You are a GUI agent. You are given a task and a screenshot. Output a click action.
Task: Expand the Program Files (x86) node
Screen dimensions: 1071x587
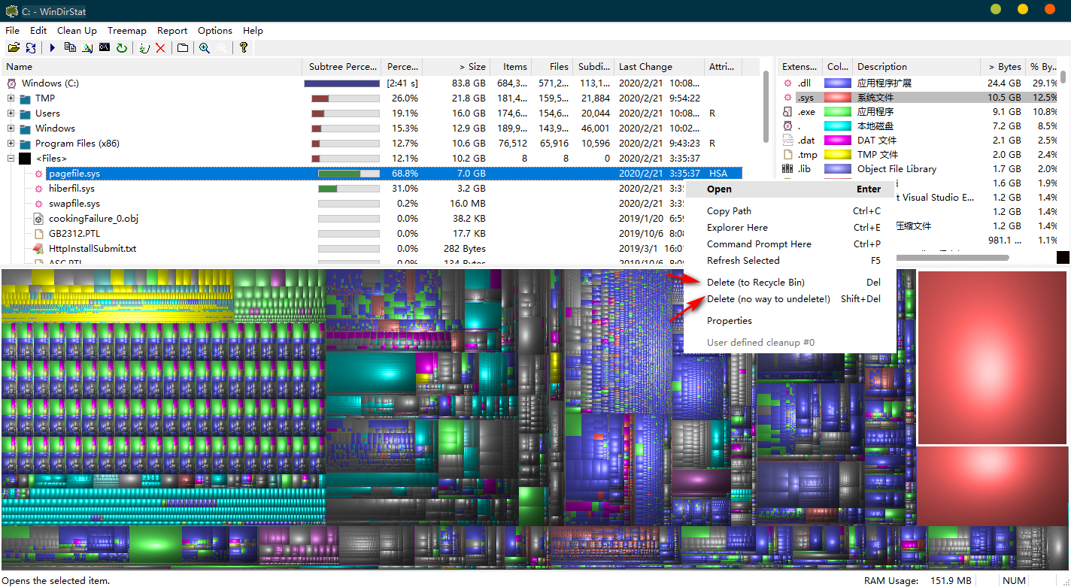11,144
